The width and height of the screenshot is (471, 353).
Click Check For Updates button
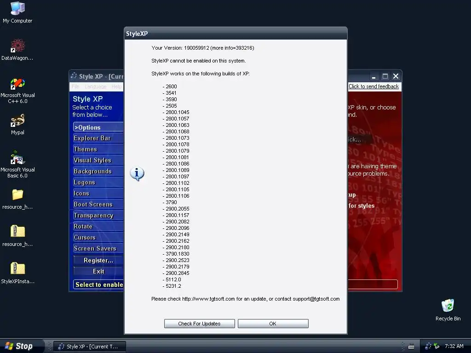pyautogui.click(x=200, y=324)
